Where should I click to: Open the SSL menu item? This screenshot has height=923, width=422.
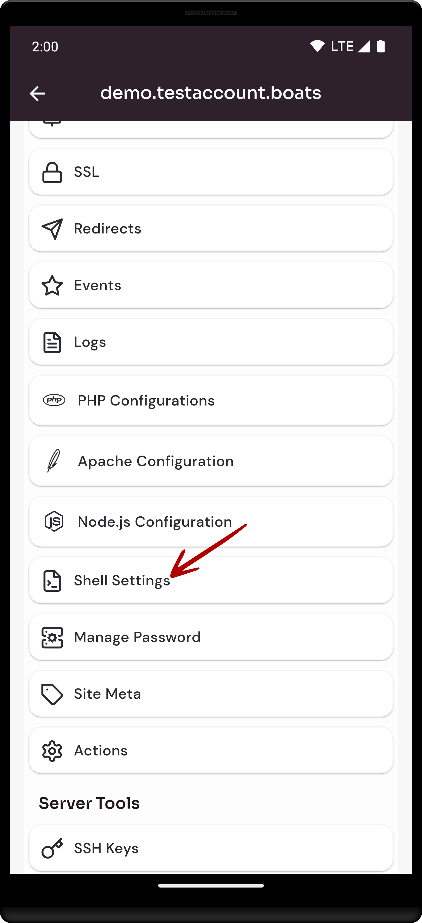[x=211, y=172]
